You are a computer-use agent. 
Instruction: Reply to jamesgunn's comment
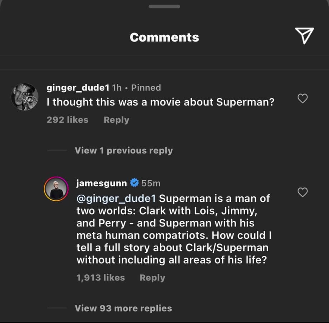(x=152, y=278)
